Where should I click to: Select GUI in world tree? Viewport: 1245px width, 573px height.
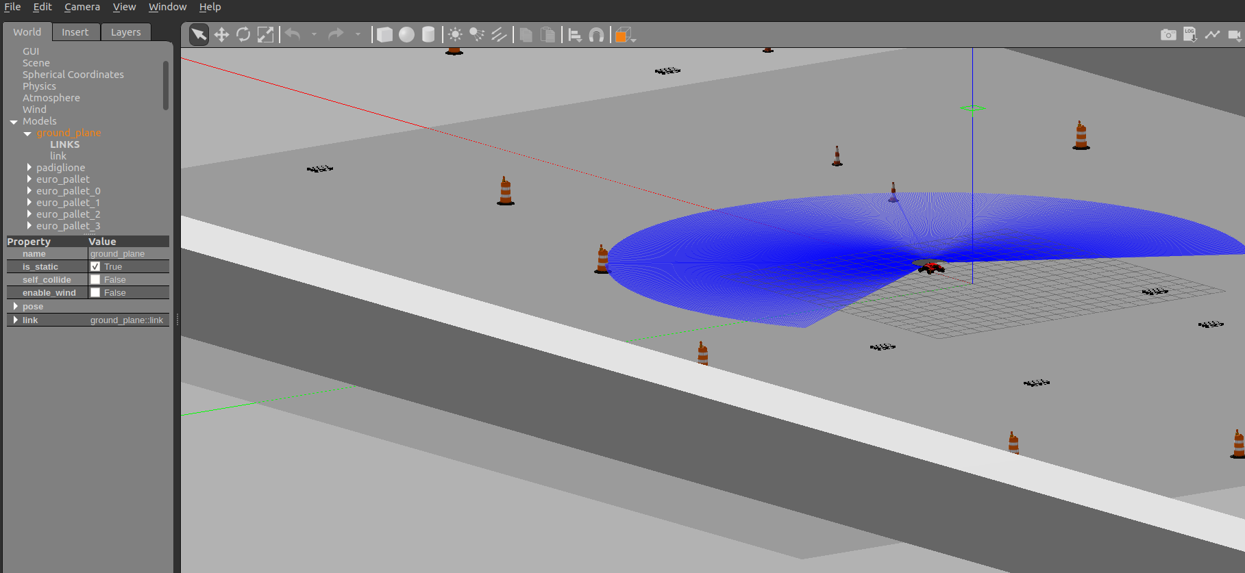pos(31,51)
